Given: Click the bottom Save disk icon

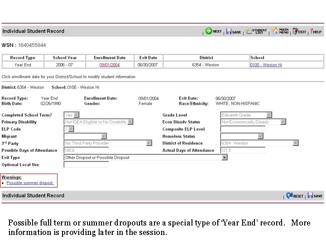Looking at the screenshot, I should (310, 195).
